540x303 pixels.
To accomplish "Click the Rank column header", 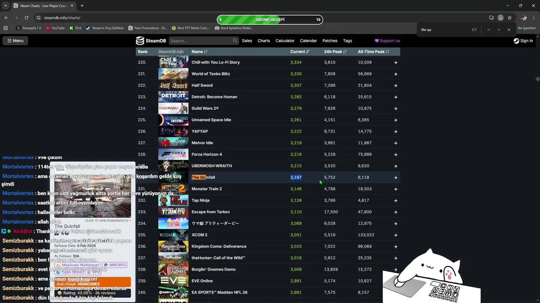I will click(143, 52).
